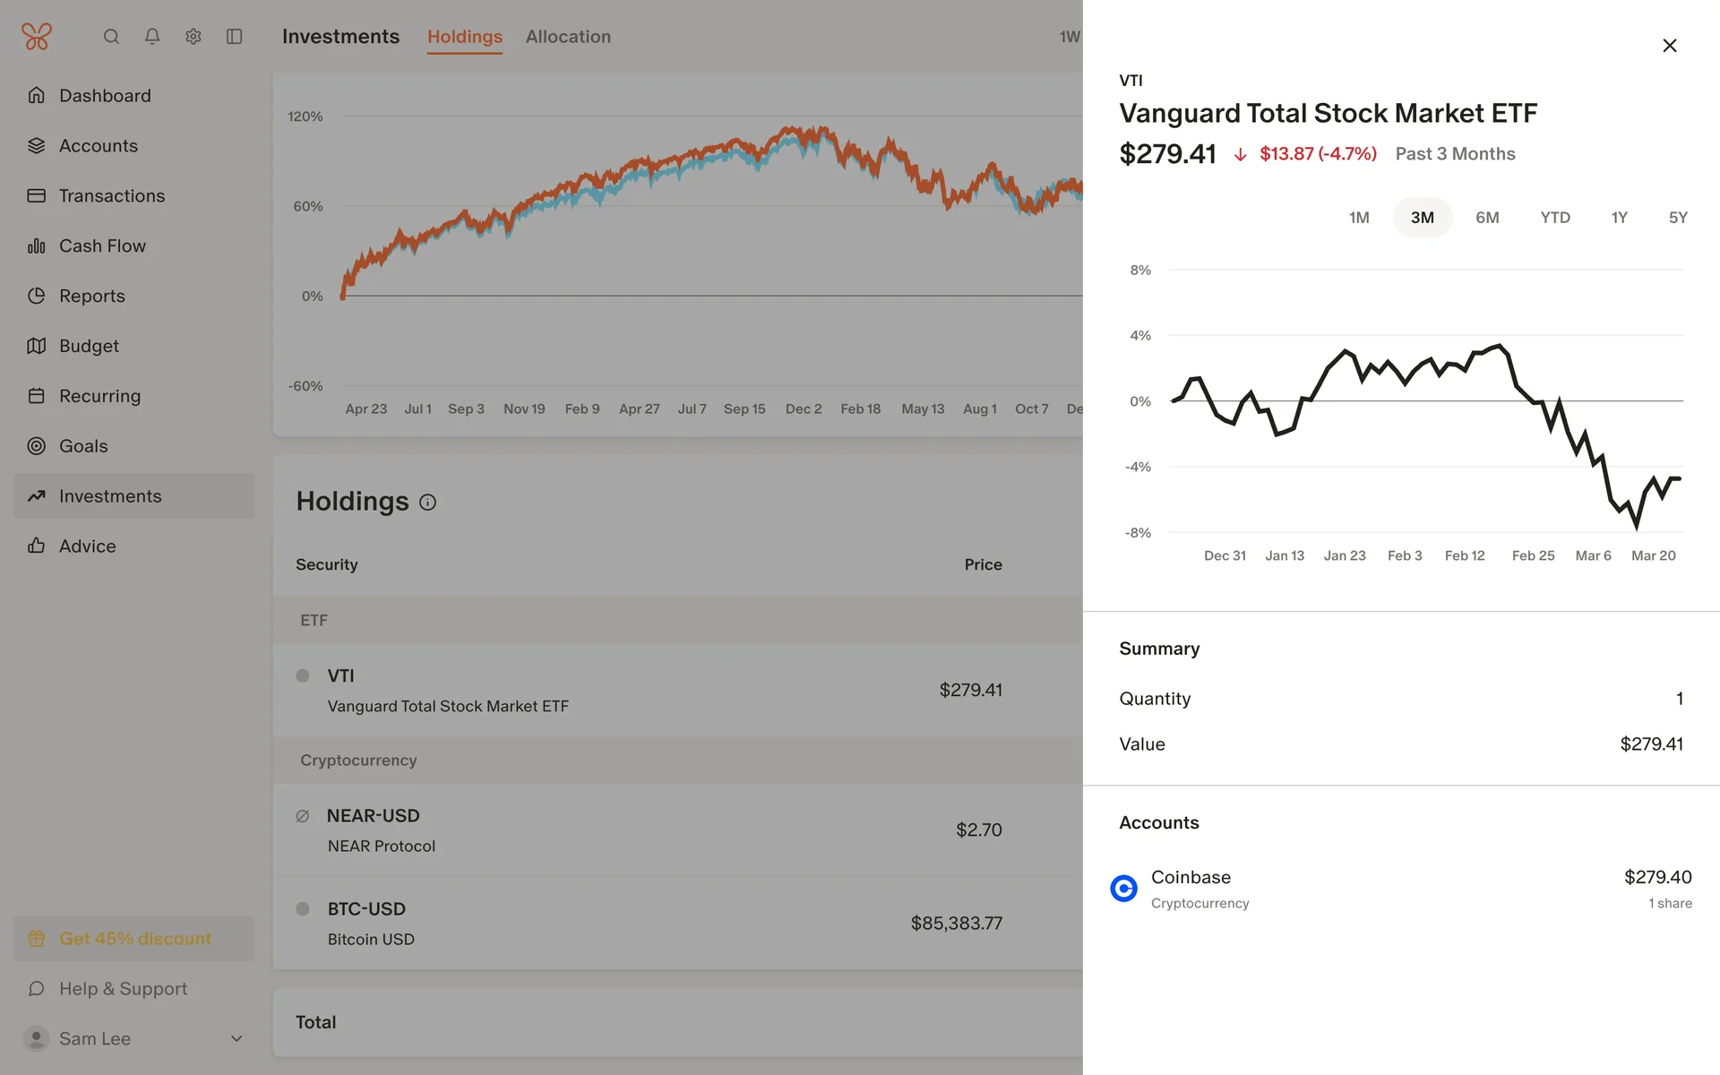Viewport: 1720px width, 1075px height.
Task: Toggle the sidebar panel icon
Action: tap(235, 37)
